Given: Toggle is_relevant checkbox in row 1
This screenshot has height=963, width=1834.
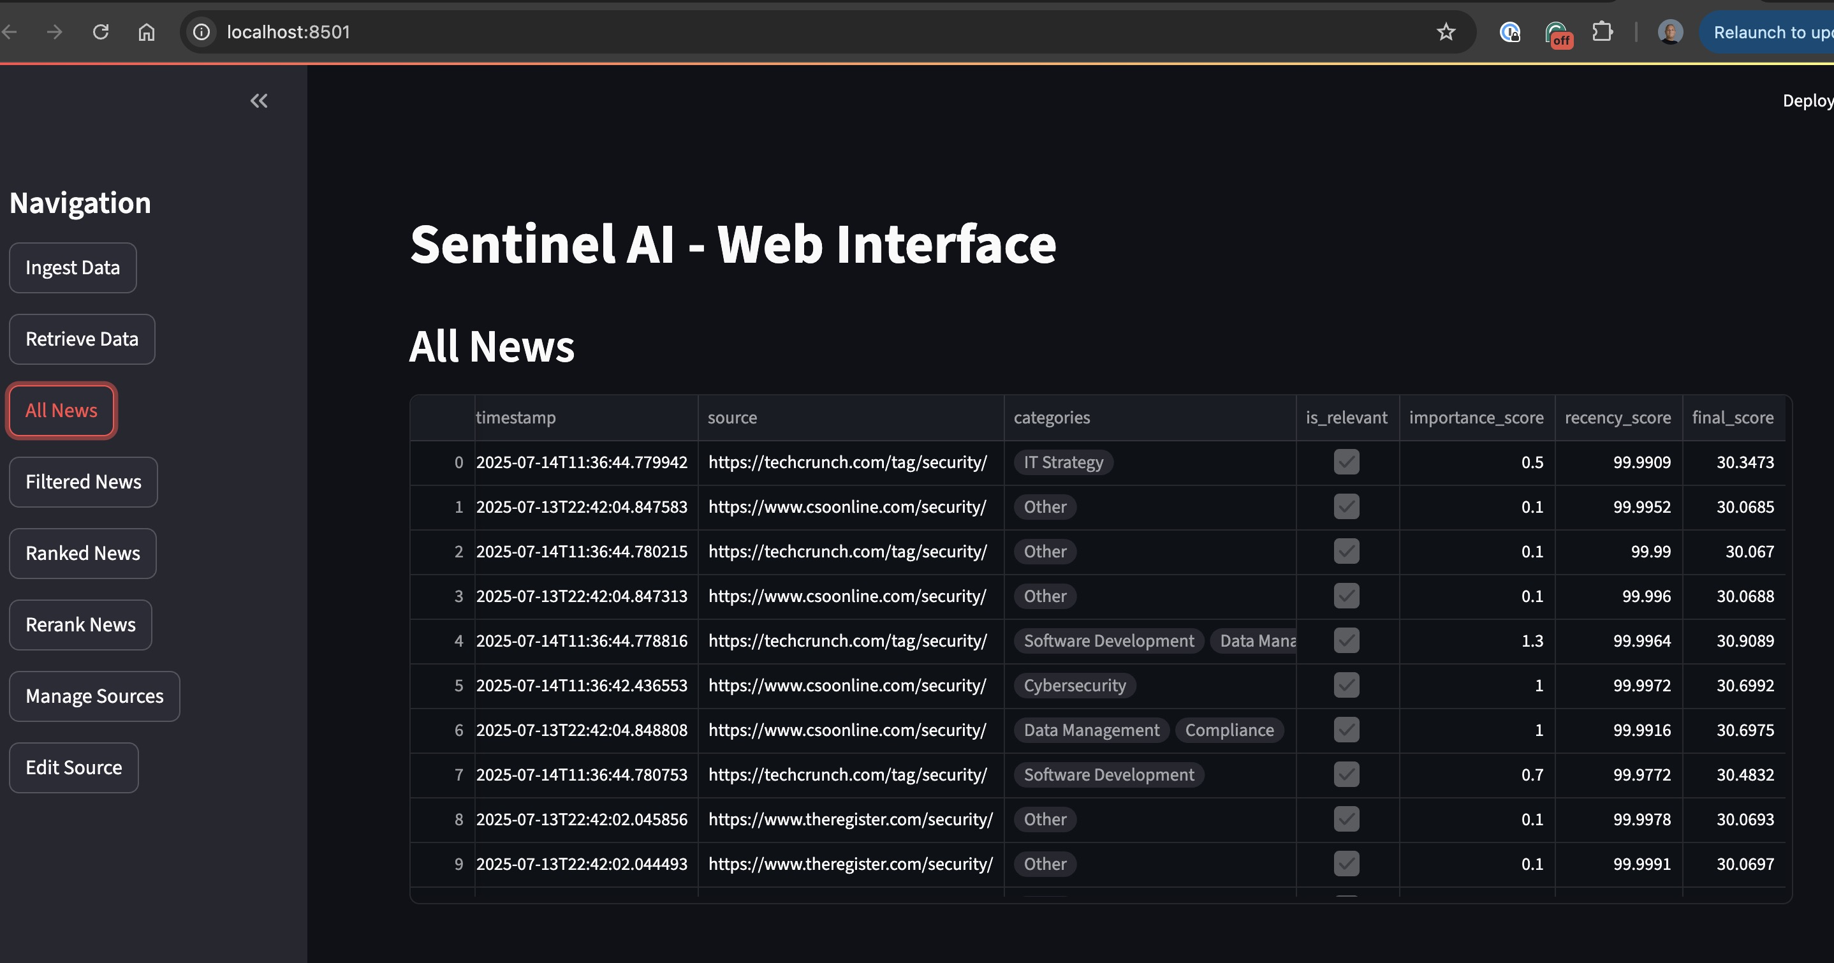Looking at the screenshot, I should click(x=1346, y=506).
